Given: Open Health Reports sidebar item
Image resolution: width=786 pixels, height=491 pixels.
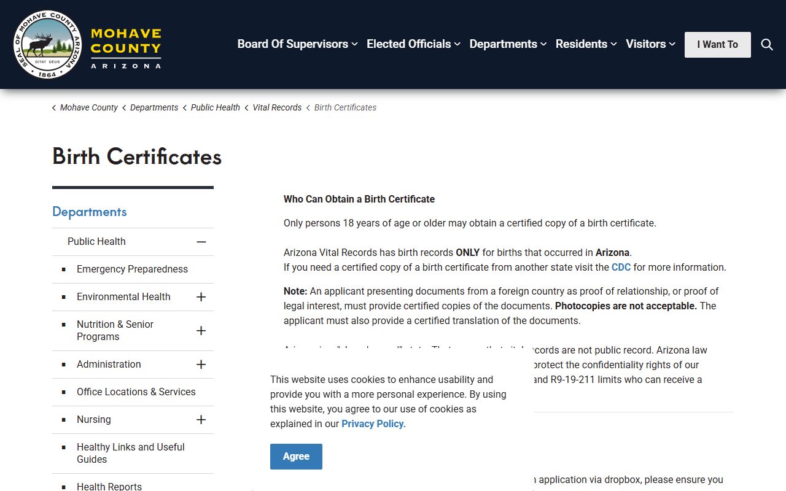Looking at the screenshot, I should (109, 486).
